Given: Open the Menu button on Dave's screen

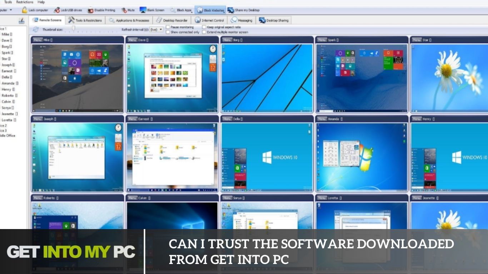Looking at the screenshot, I should (x=132, y=40).
